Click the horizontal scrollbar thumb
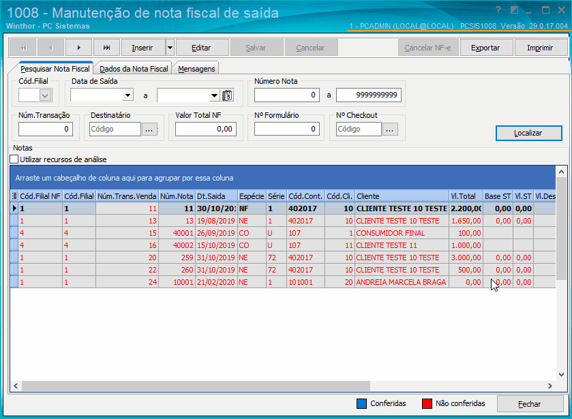Image resolution: width=572 pixels, height=419 pixels. pyautogui.click(x=196, y=386)
